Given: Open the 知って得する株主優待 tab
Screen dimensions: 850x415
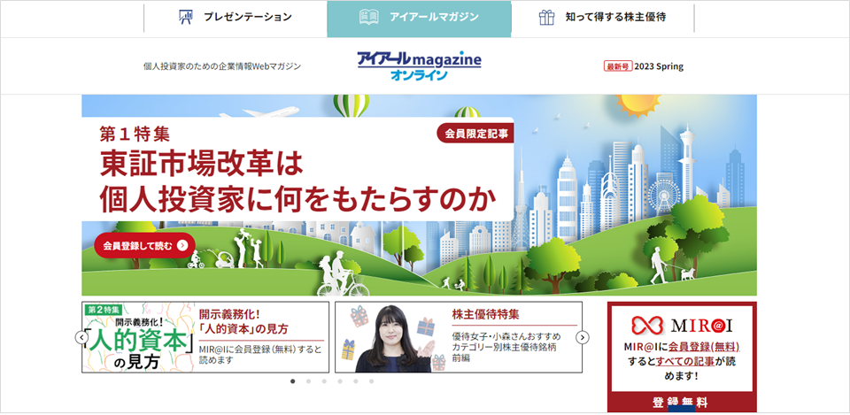Looking at the screenshot, I should coord(602,18).
